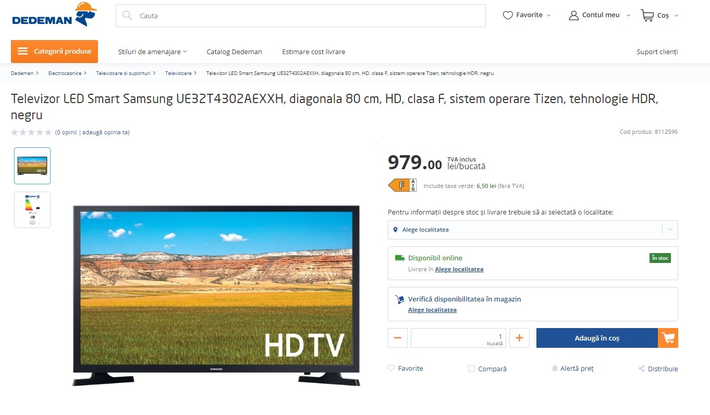The image size is (710, 415).
Task: Decrease quantity with the minus button
Action: (398, 338)
